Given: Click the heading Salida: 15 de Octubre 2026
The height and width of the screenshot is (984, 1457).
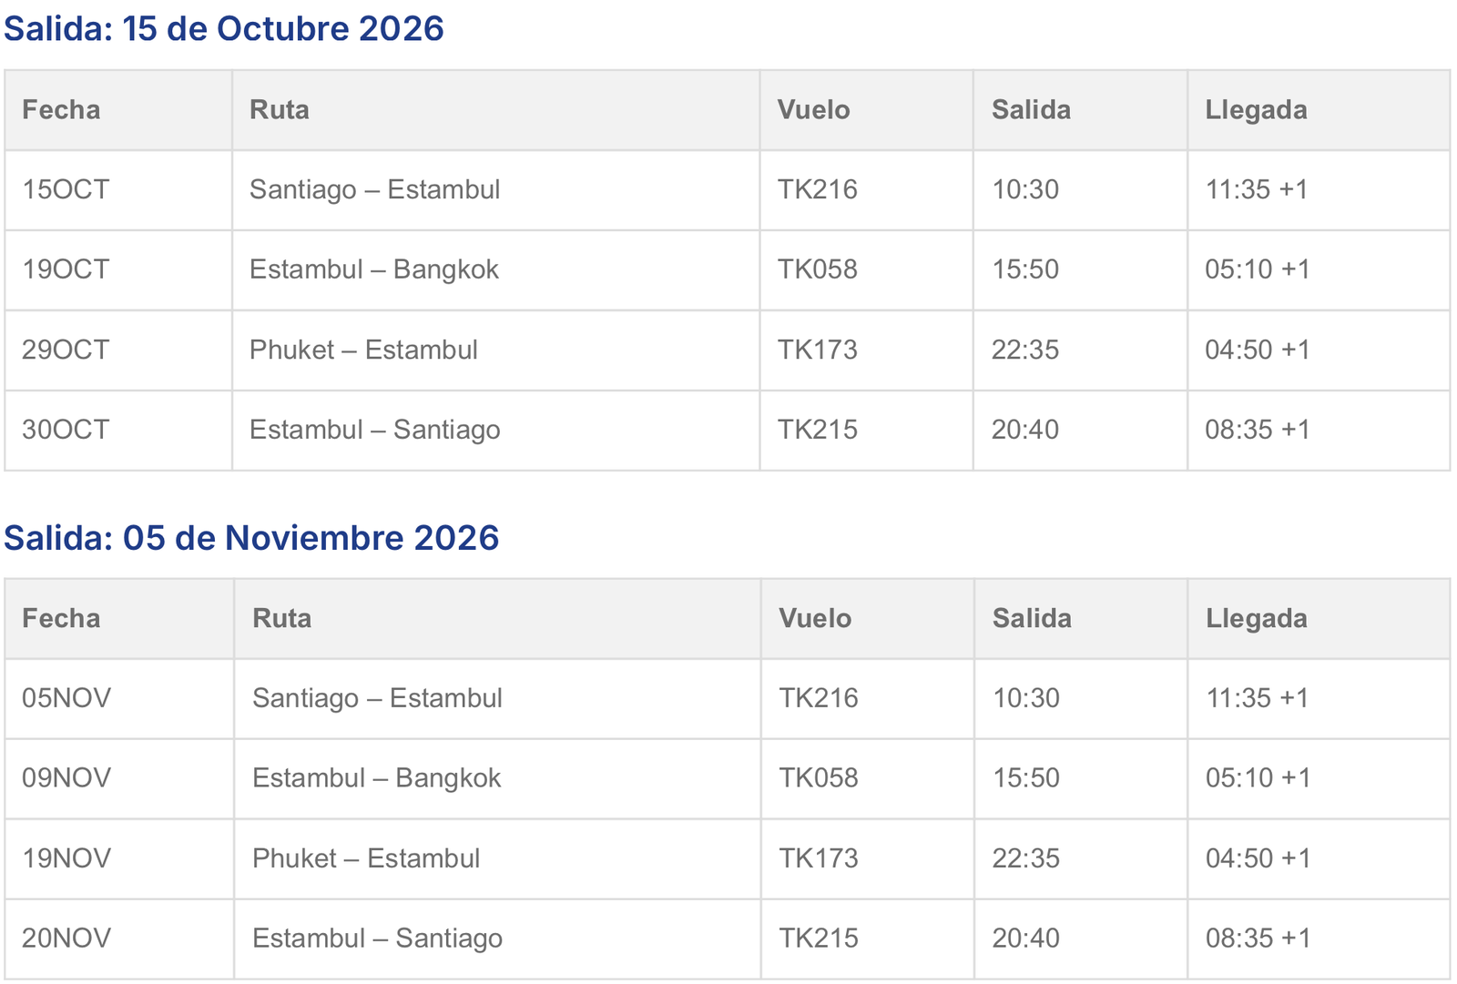Looking at the screenshot, I should point(224,29).
